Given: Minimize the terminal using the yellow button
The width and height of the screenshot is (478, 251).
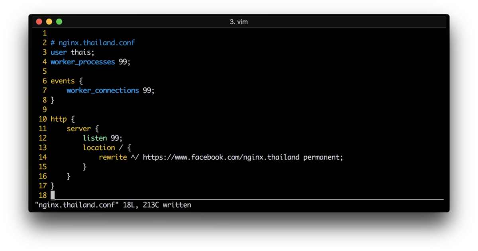Looking at the screenshot, I should coord(49,22).
